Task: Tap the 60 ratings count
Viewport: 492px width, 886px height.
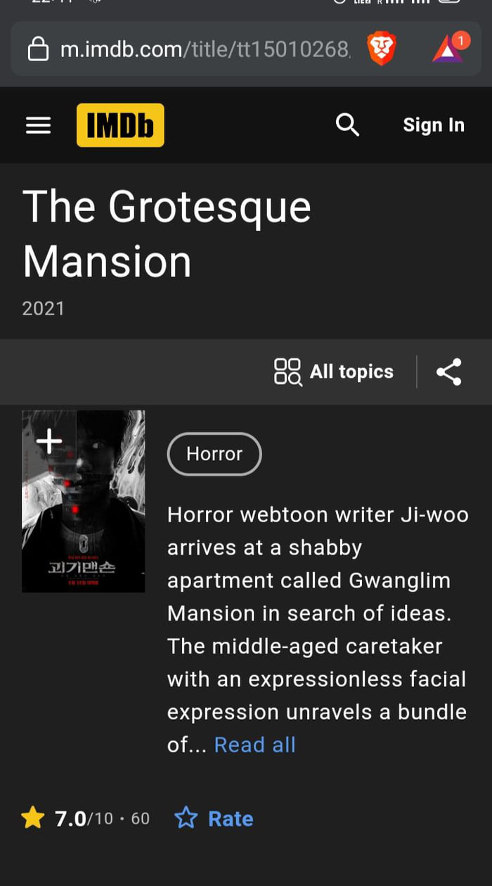Action: click(141, 818)
